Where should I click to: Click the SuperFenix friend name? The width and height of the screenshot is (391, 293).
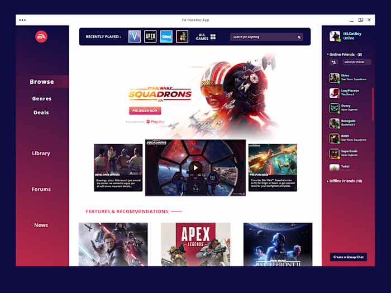point(349,151)
